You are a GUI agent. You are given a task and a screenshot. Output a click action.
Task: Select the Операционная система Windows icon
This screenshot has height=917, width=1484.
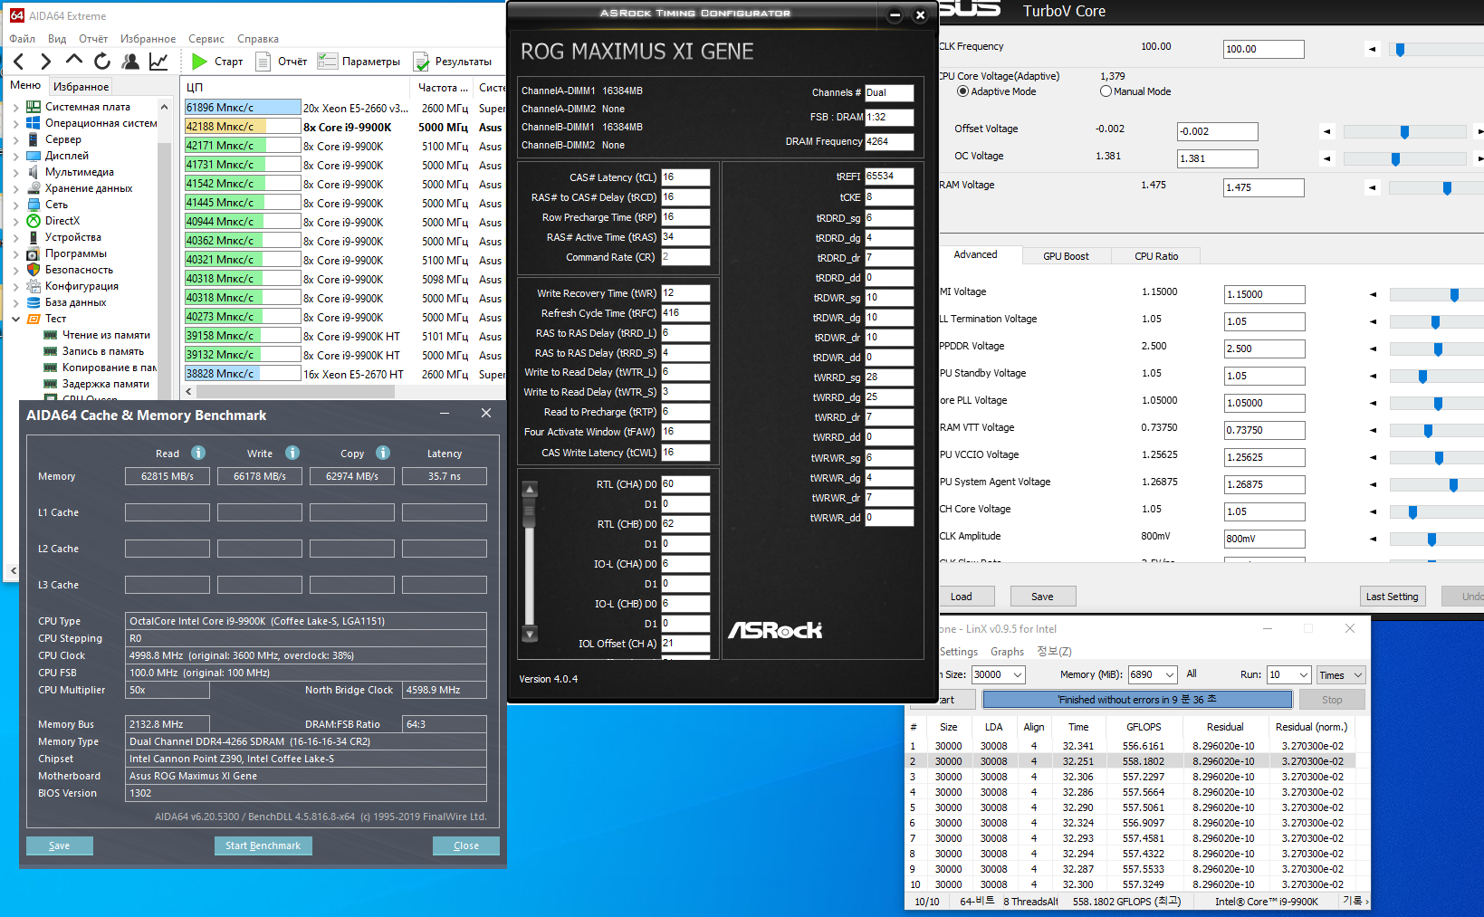point(34,123)
